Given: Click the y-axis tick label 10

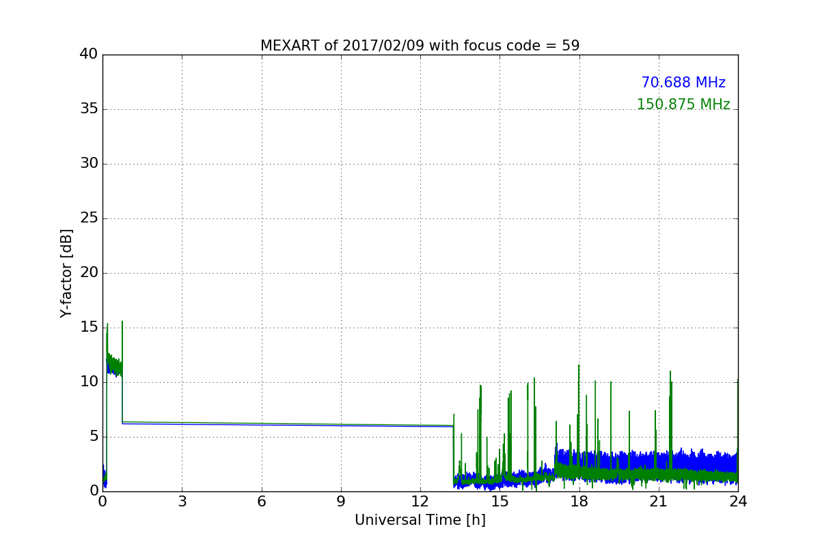Looking at the screenshot, I should pyautogui.click(x=89, y=382).
